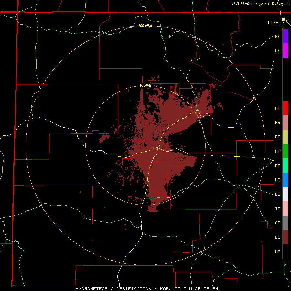Click the RF legend label
This screenshot has width=291, height=291.
pyautogui.click(x=277, y=36)
